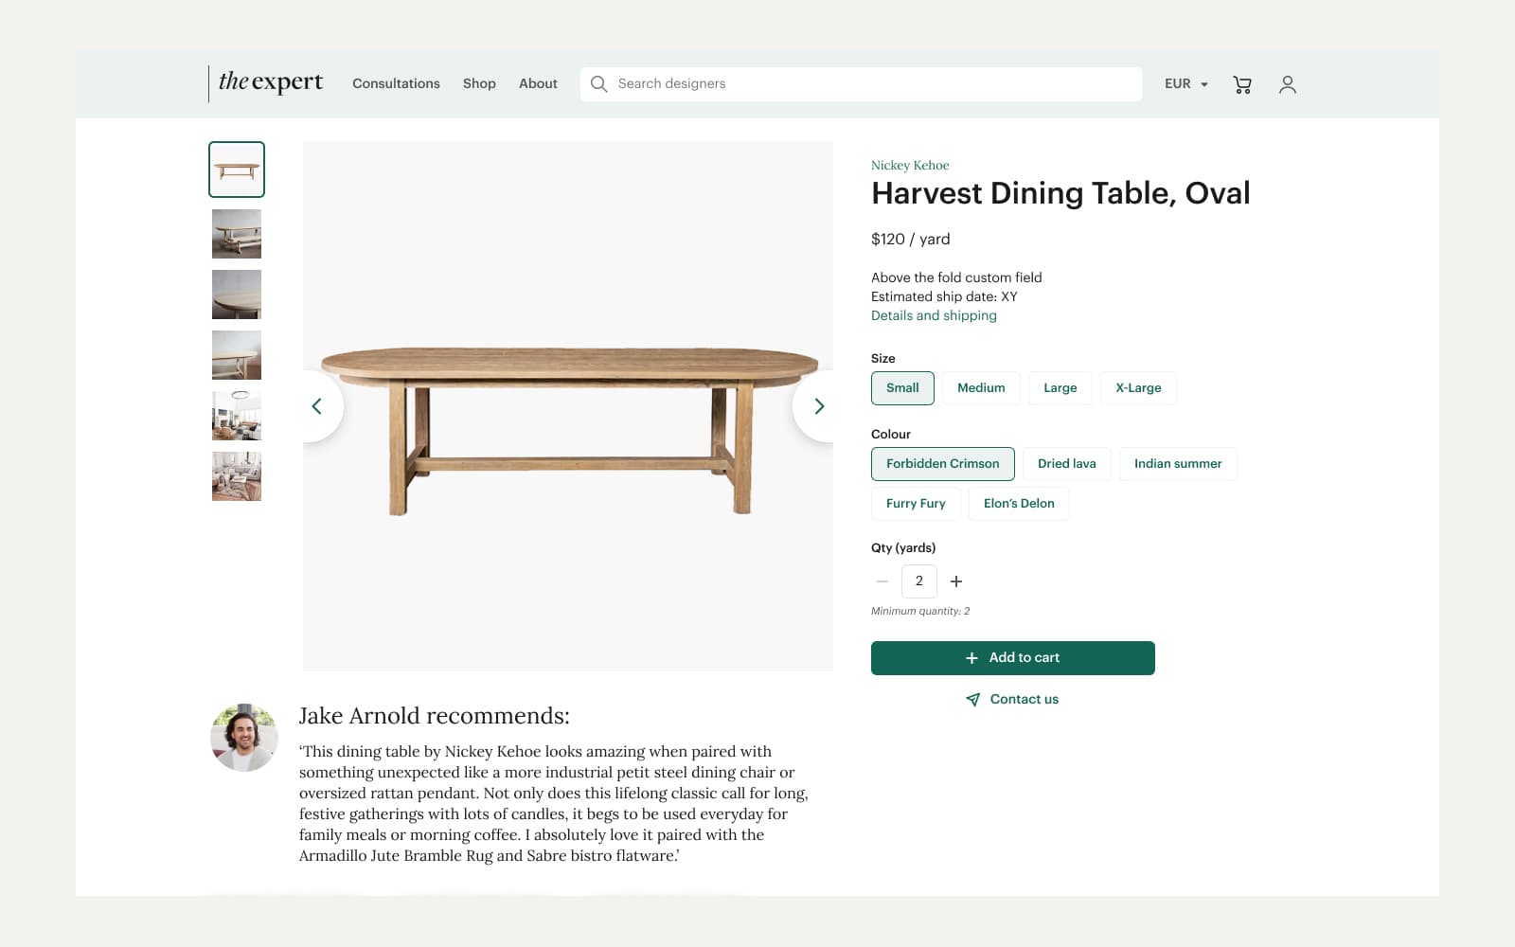1515x947 pixels.
Task: Click the search magnifier icon
Action: pos(598,83)
